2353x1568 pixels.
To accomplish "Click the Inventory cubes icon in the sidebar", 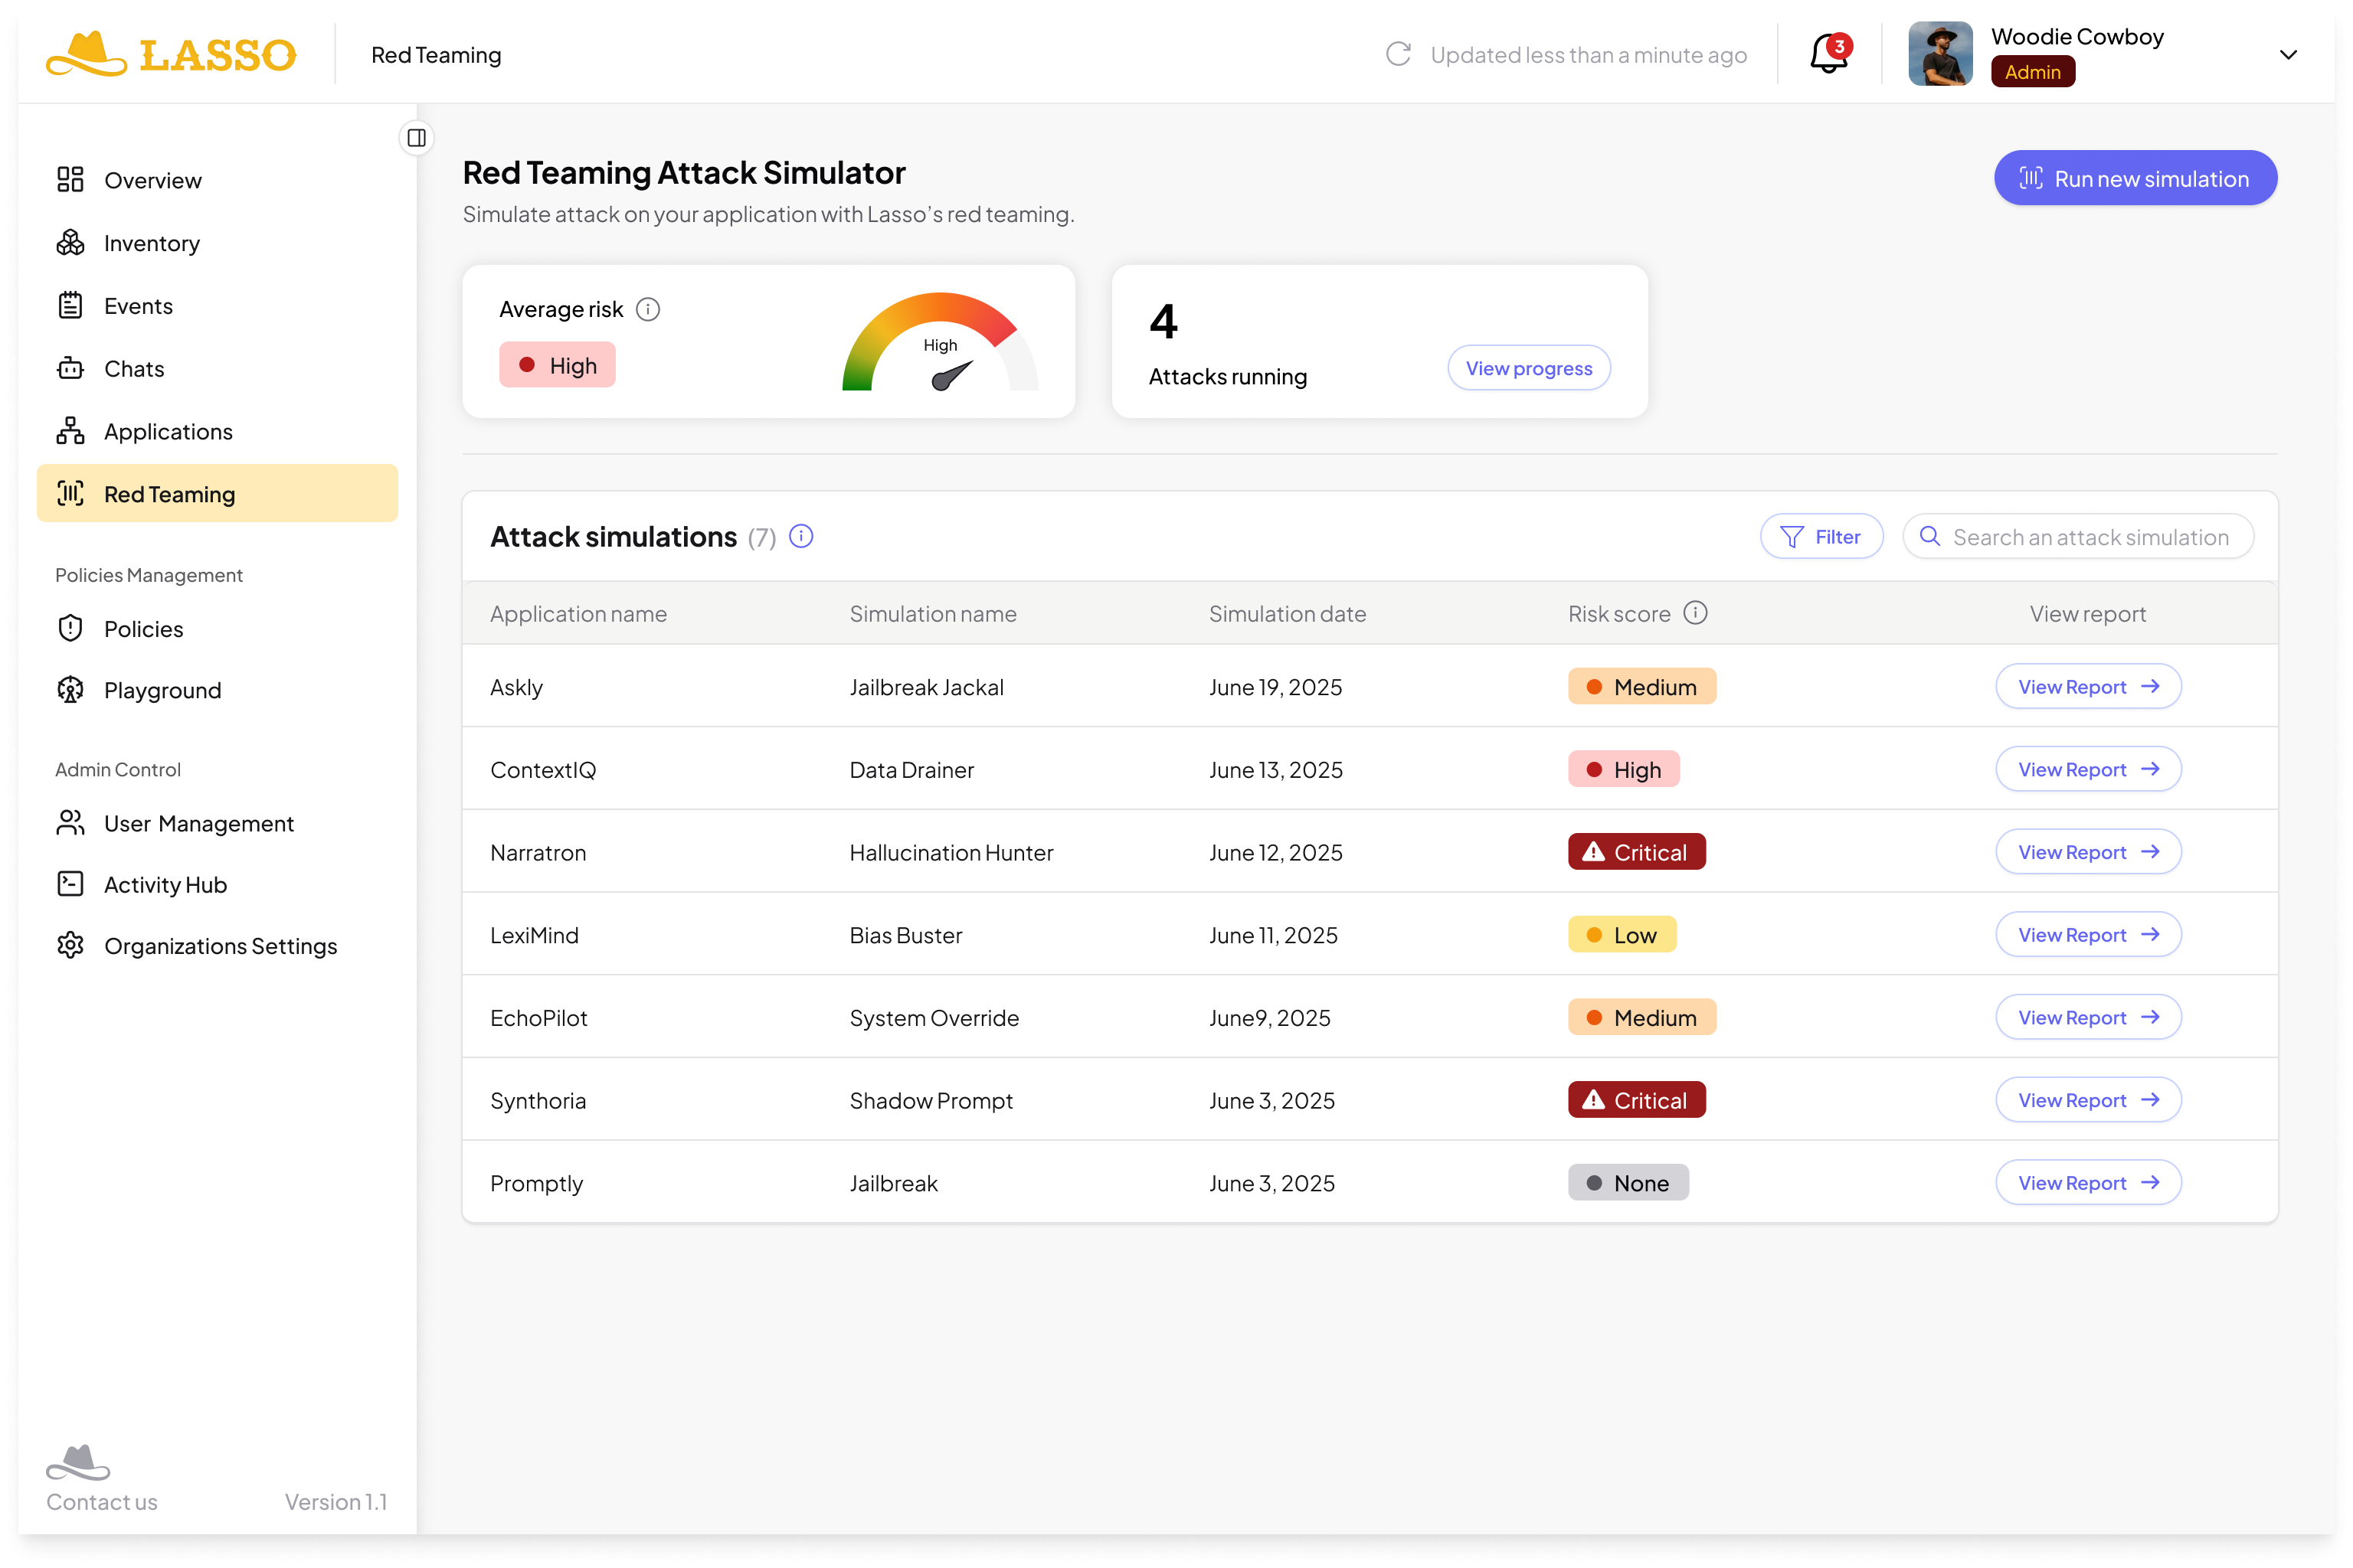I will pyautogui.click(x=70, y=243).
